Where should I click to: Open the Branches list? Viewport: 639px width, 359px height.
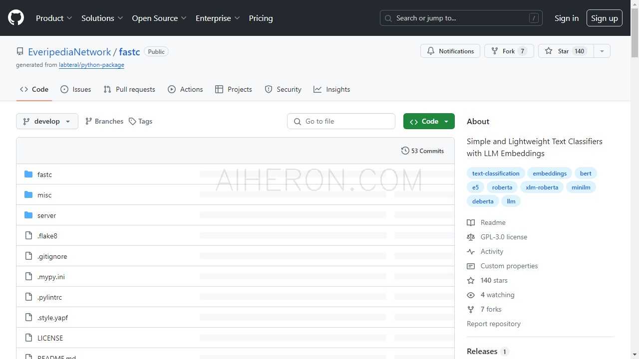pos(104,122)
